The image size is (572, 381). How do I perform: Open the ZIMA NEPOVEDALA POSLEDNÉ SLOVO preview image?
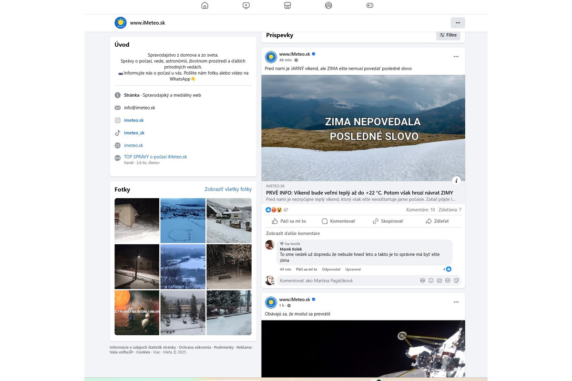click(363, 128)
